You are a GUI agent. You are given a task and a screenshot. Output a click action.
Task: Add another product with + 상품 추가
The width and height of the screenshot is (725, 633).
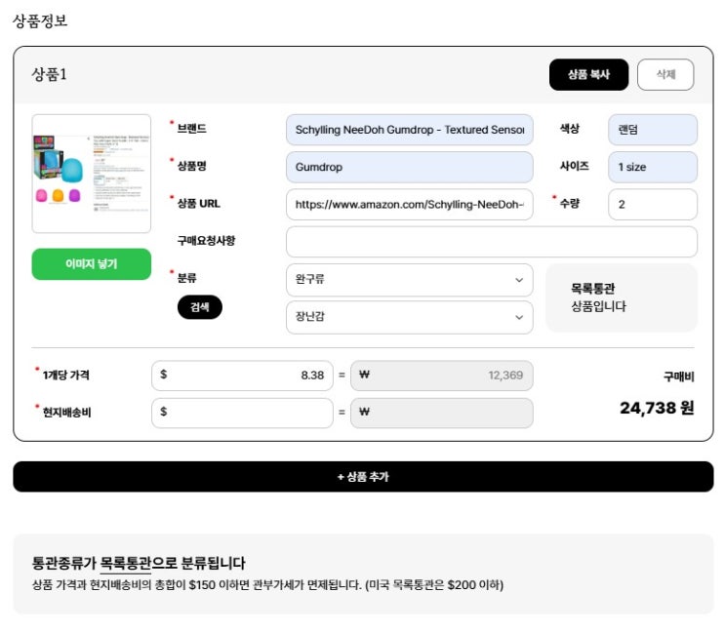(x=363, y=476)
